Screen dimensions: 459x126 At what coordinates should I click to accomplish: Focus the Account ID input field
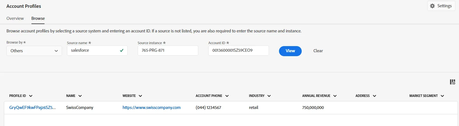pos(239,51)
